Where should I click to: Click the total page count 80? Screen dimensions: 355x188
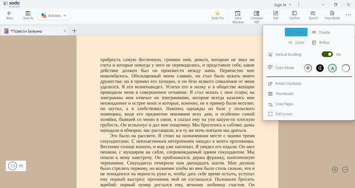[x=21, y=166]
